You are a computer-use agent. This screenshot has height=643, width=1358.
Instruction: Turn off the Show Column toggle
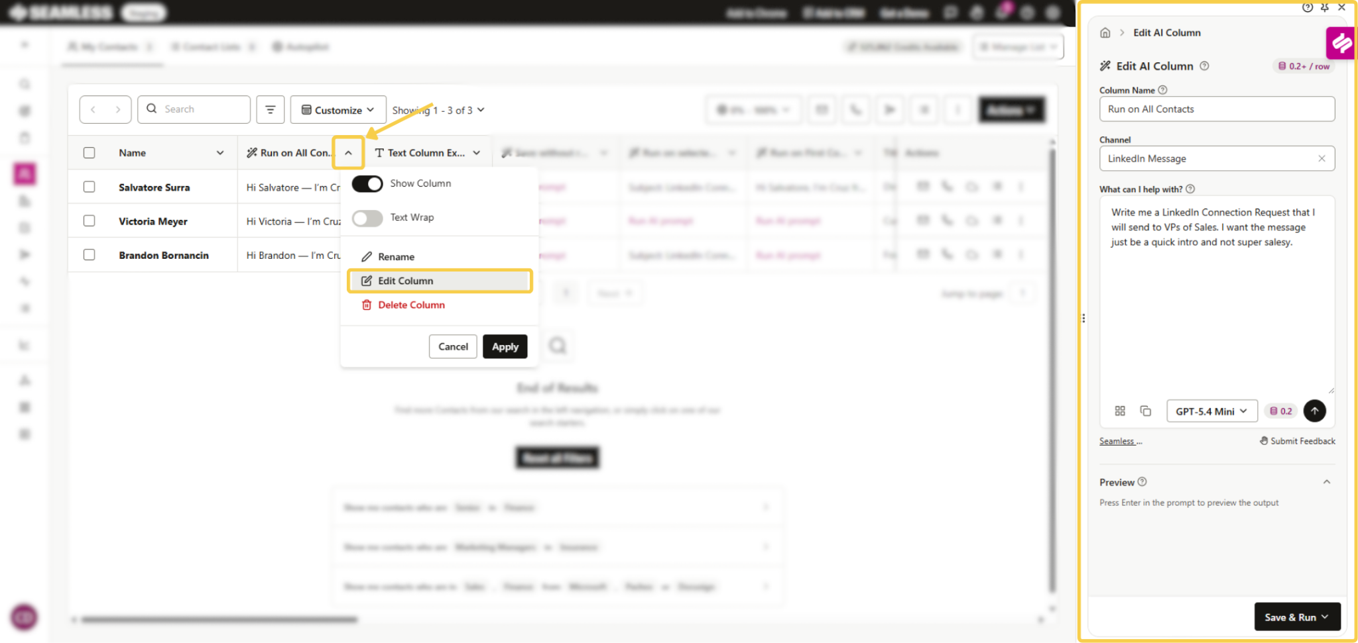[367, 183]
